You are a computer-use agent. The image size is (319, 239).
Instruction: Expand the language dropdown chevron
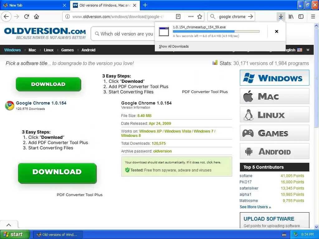[x=308, y=50]
